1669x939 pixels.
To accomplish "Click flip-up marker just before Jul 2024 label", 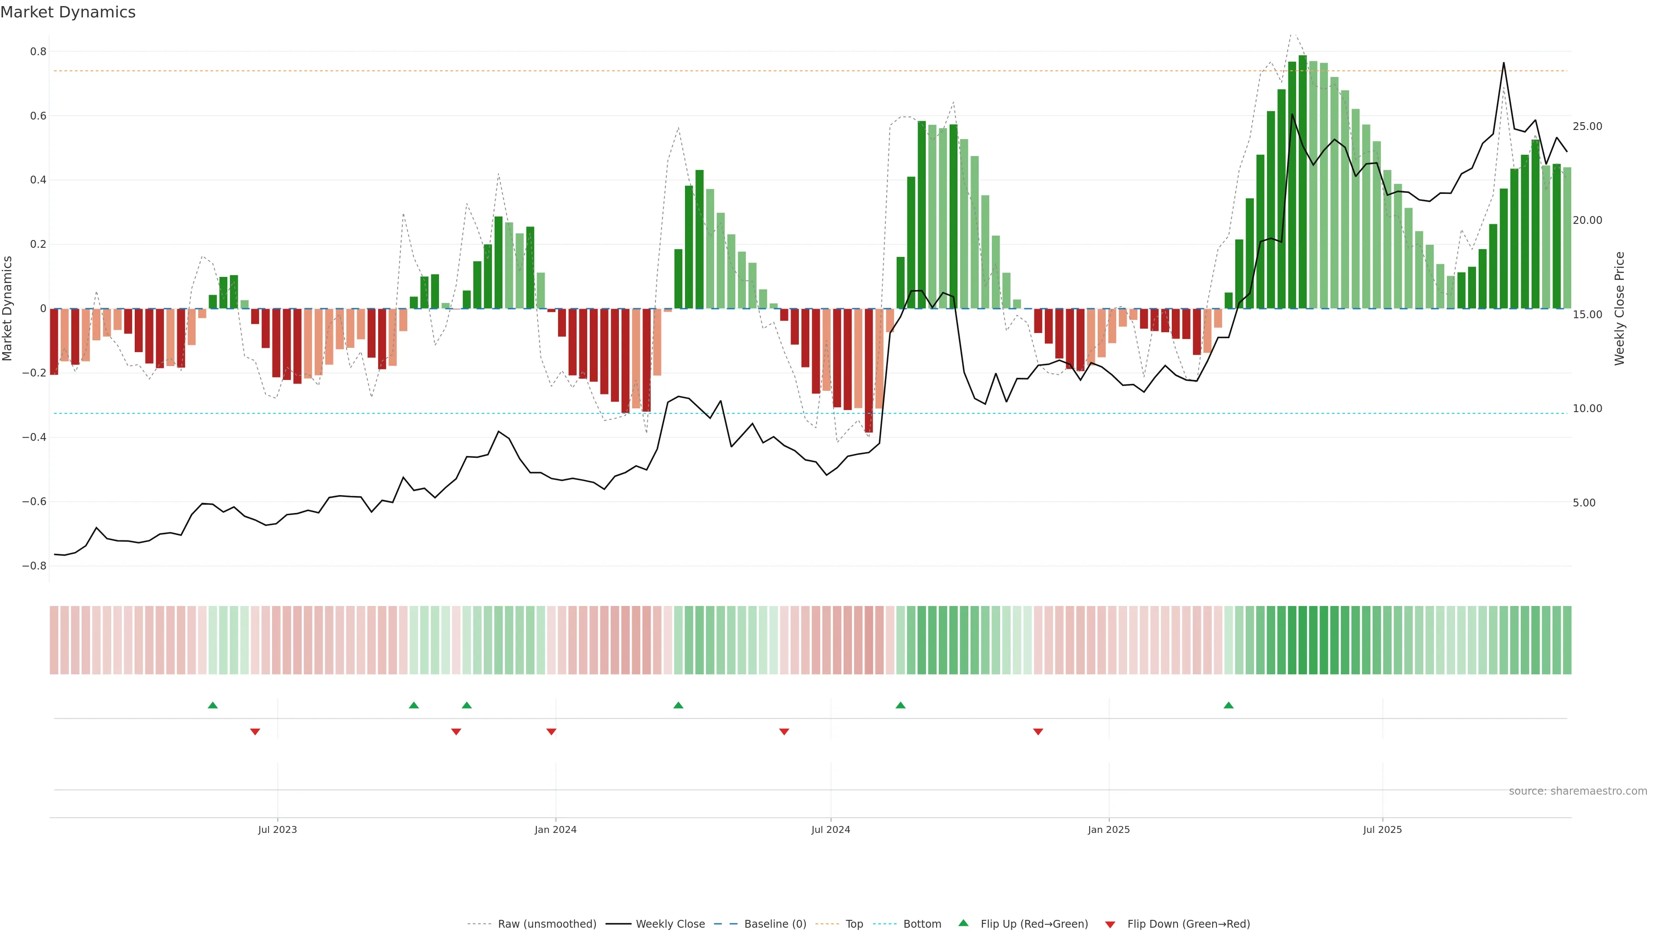I will point(678,705).
